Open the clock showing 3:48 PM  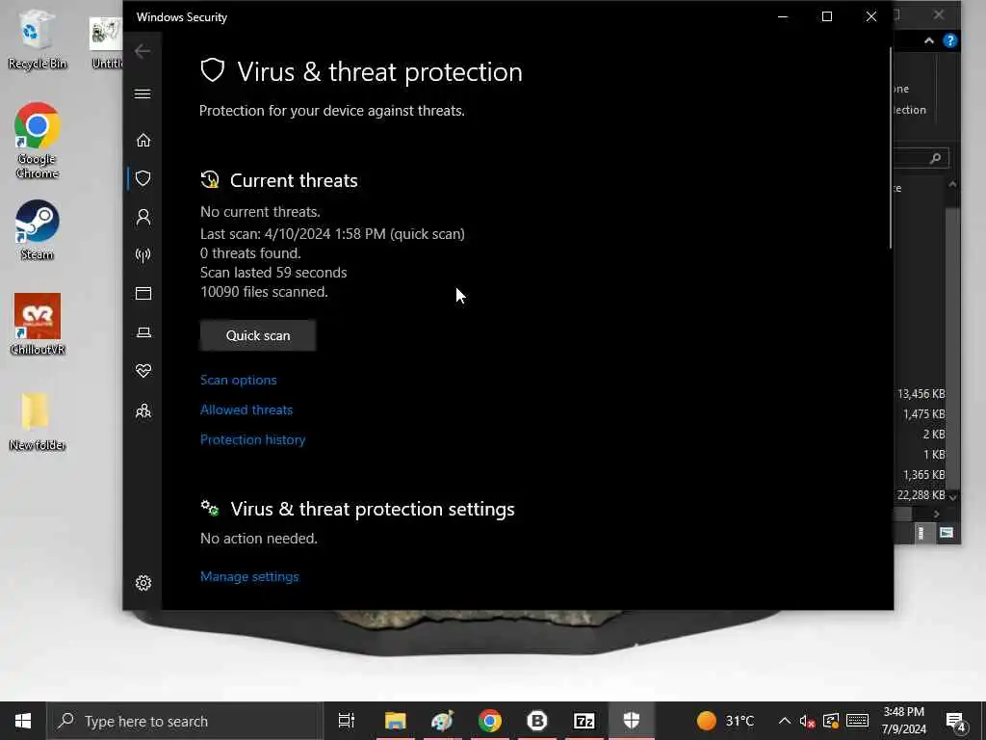903,721
